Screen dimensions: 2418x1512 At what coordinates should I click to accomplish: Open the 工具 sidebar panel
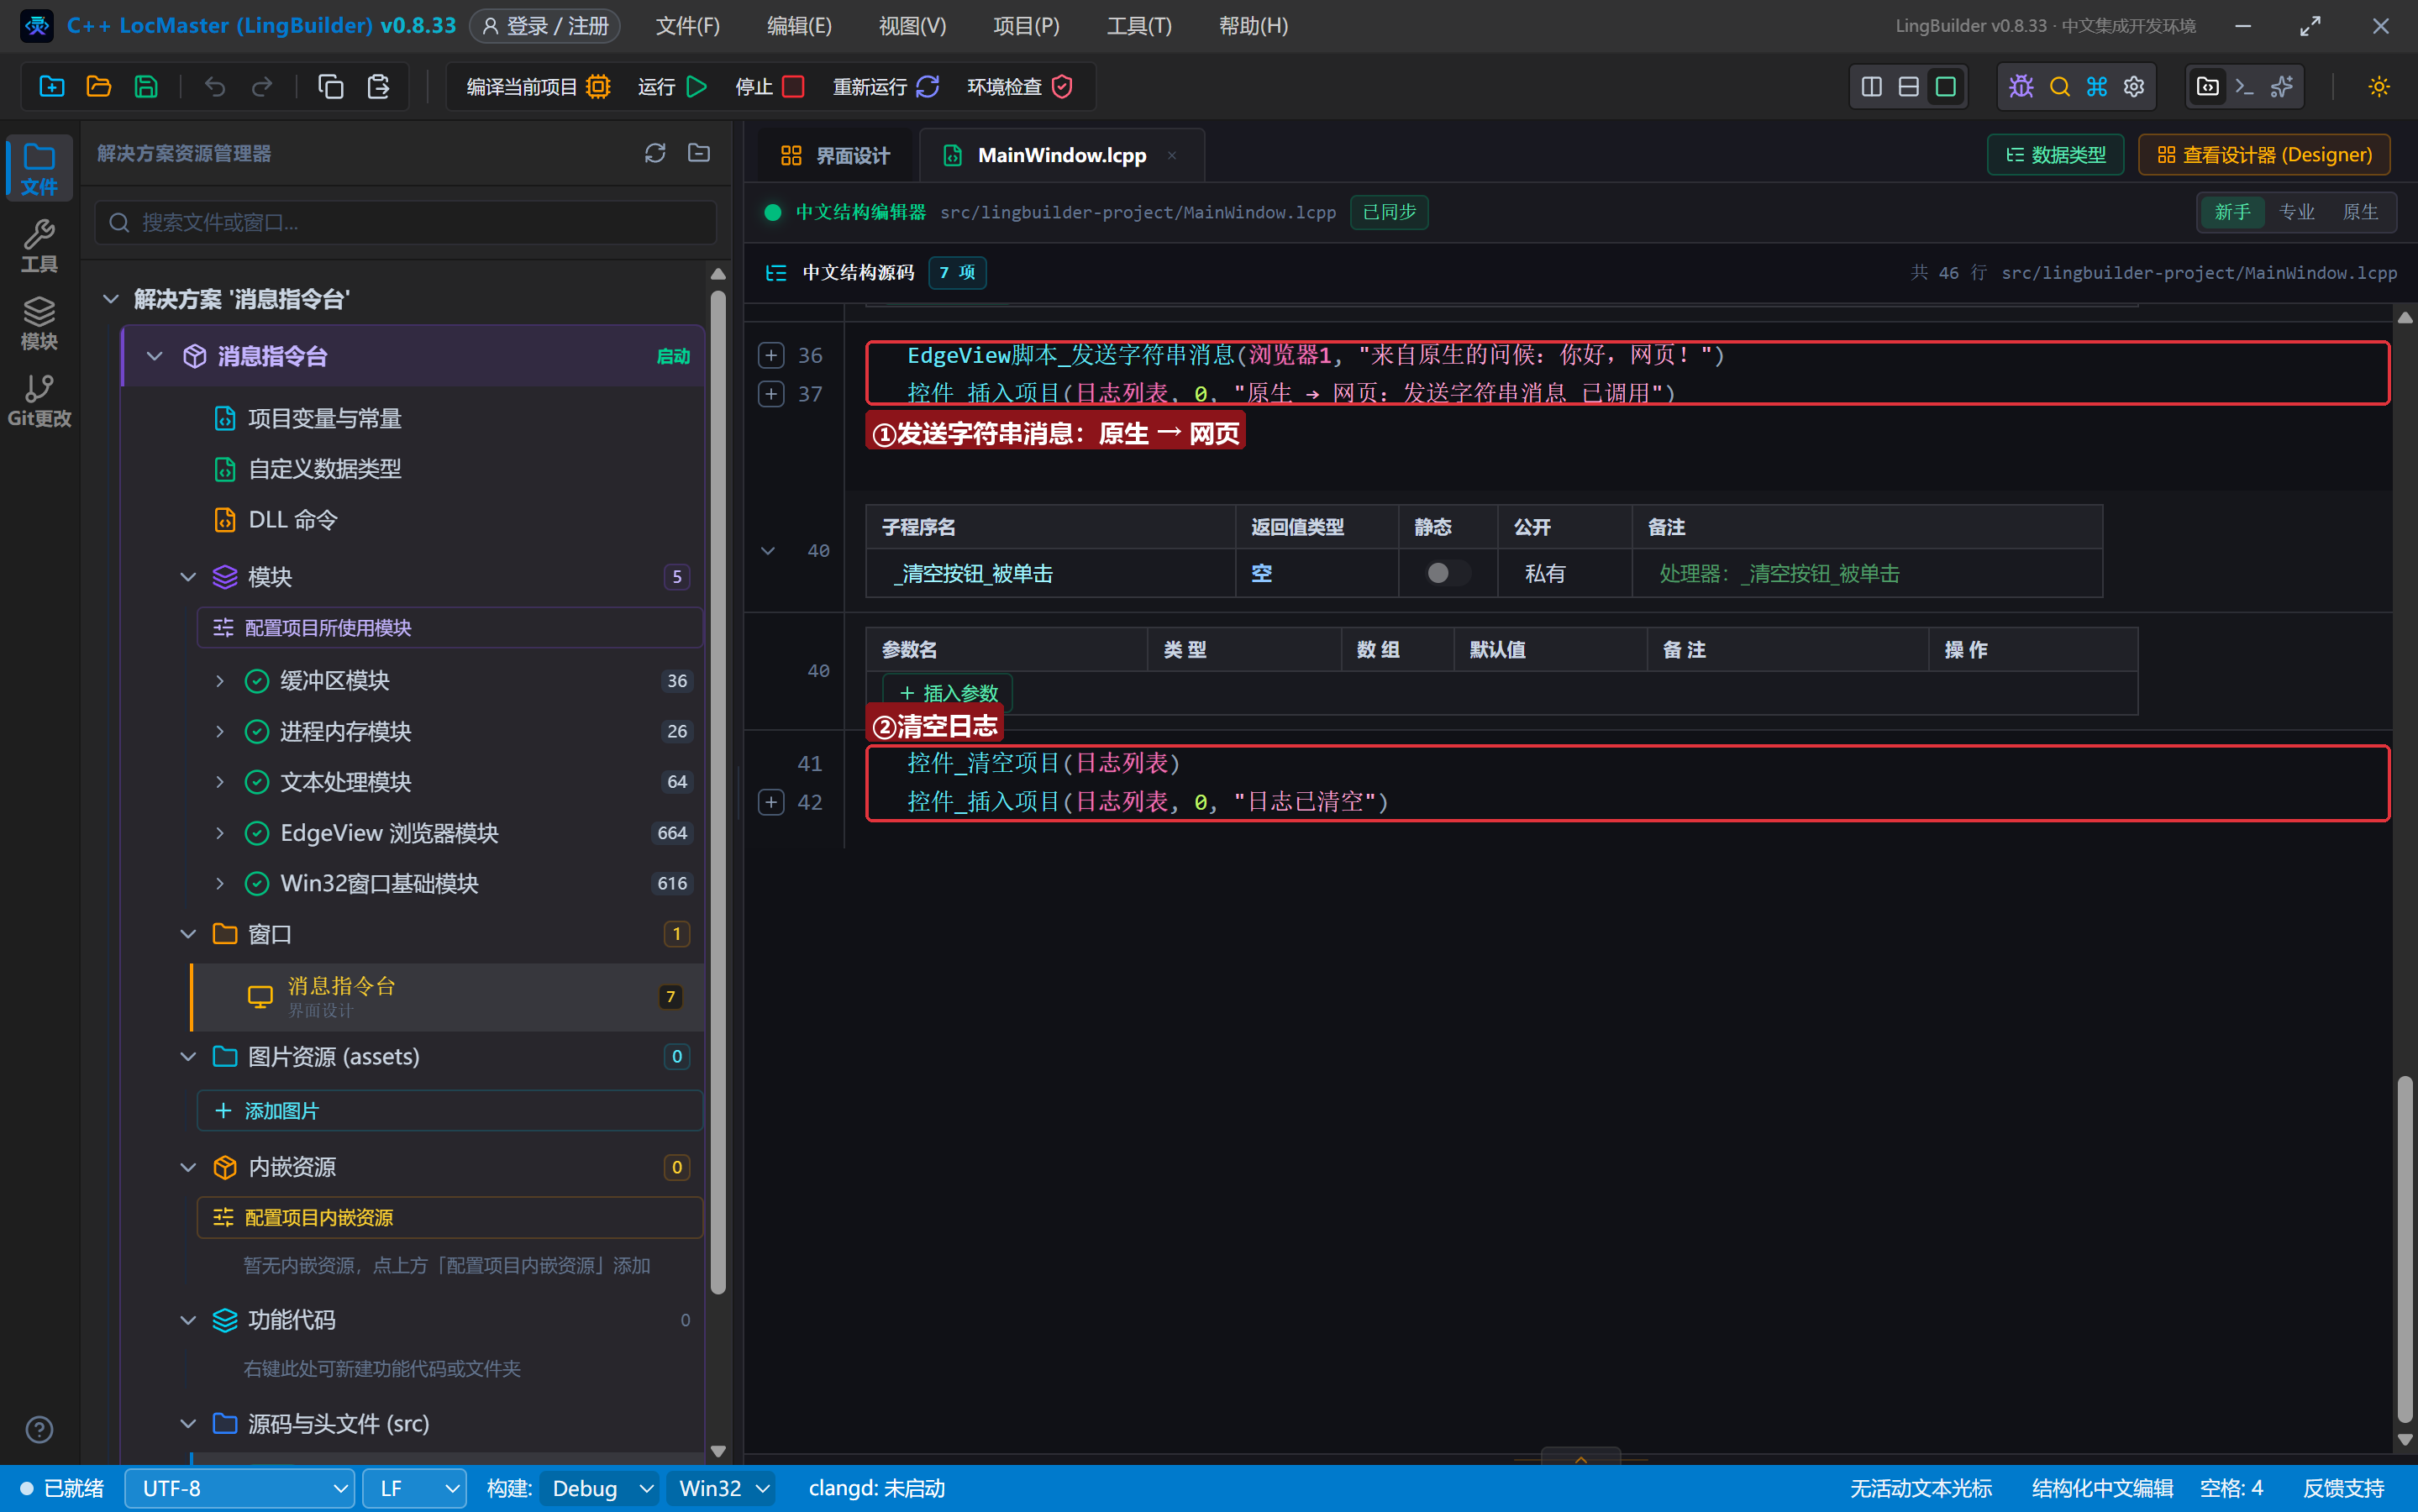pyautogui.click(x=39, y=246)
